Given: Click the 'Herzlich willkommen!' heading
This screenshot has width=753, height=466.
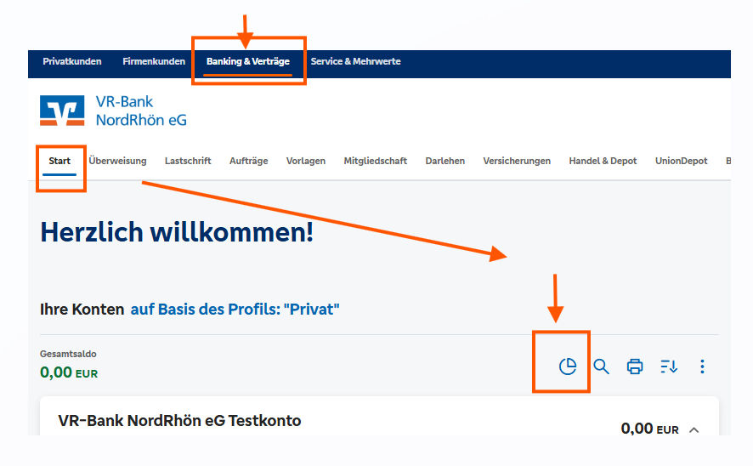Looking at the screenshot, I should tap(177, 232).
